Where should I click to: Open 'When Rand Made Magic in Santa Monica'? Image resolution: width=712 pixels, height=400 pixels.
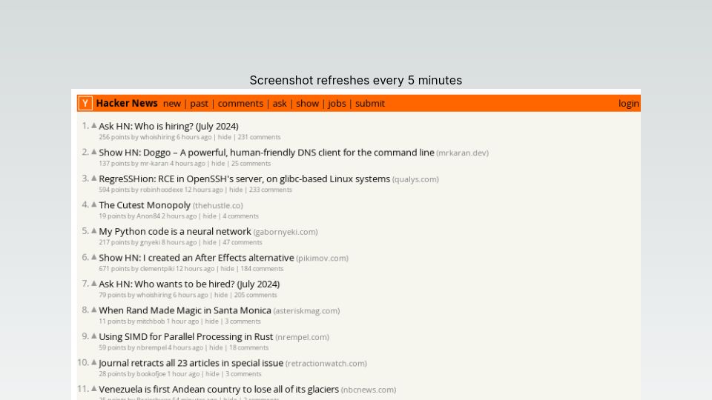185,310
